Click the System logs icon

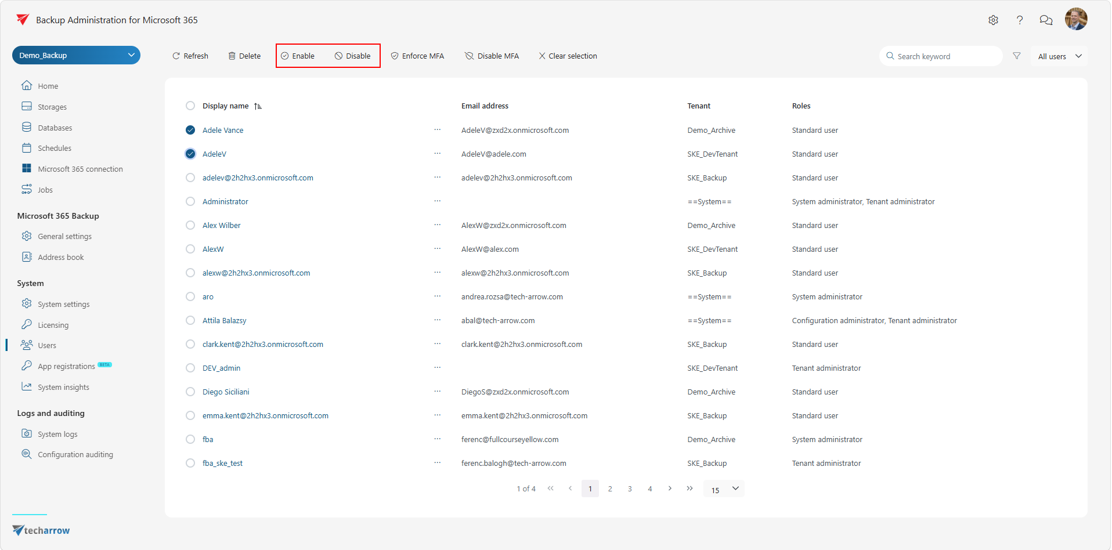point(27,434)
